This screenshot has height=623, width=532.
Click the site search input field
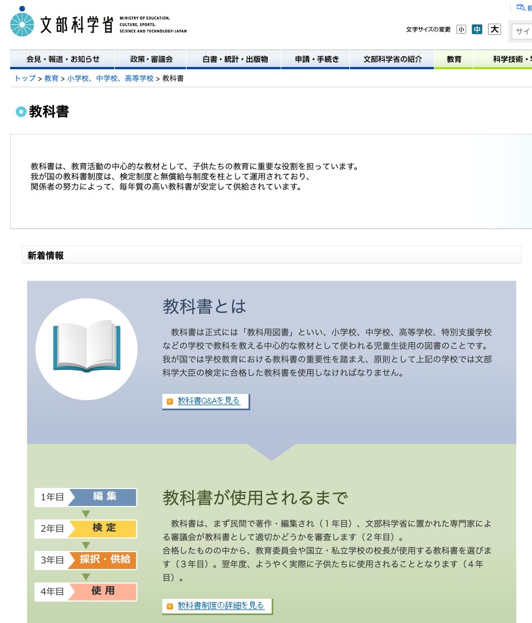[x=521, y=31]
